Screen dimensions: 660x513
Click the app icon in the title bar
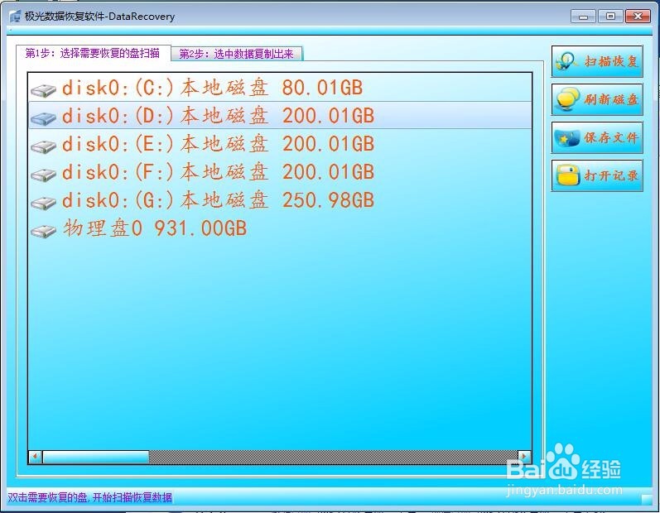(x=15, y=17)
